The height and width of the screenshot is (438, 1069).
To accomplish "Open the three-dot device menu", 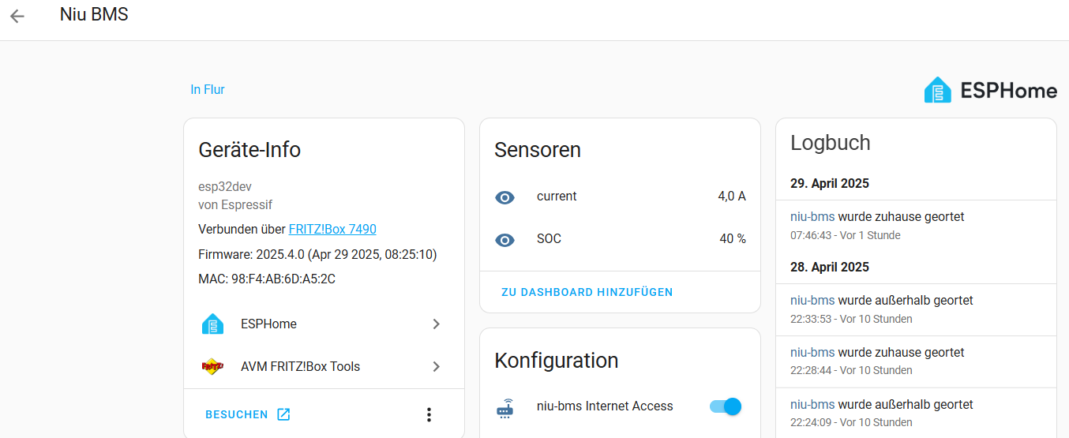I will 429,414.
